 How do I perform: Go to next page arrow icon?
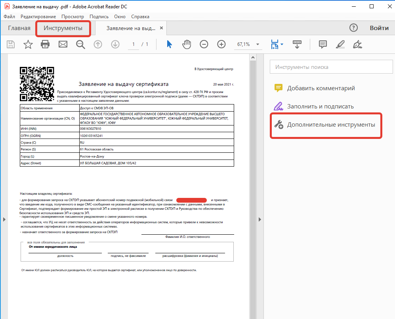115,45
